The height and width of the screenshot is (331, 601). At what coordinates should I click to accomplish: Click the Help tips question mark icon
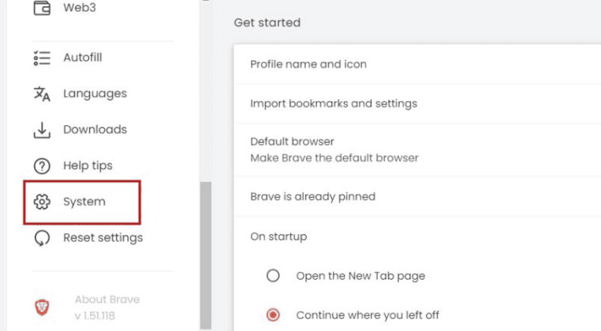click(x=42, y=165)
